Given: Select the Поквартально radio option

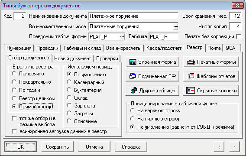Looking at the screenshot, I should (14, 82).
